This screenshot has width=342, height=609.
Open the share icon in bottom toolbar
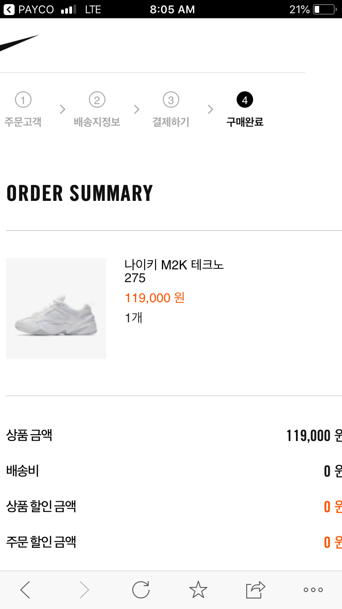tap(256, 590)
